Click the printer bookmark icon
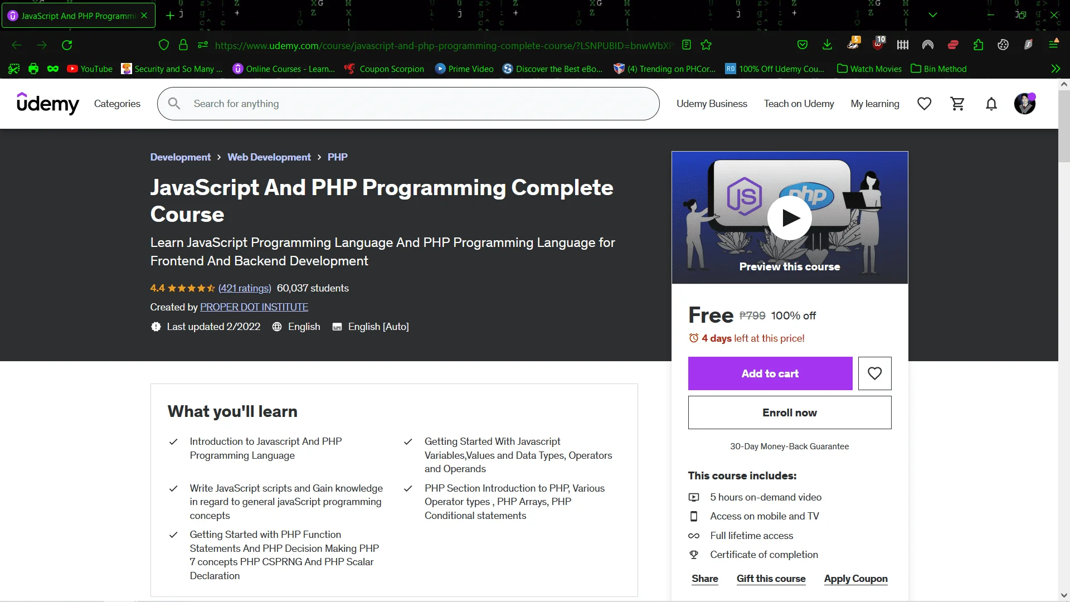 pos(33,69)
